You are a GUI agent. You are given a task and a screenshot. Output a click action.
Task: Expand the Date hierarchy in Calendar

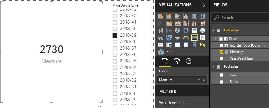click(x=216, y=39)
